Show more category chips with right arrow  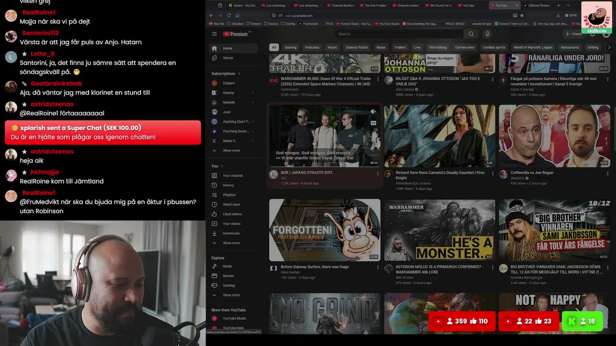(609, 48)
